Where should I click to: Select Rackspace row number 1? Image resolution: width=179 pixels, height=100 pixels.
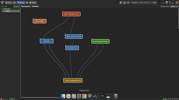tap(10, 9)
